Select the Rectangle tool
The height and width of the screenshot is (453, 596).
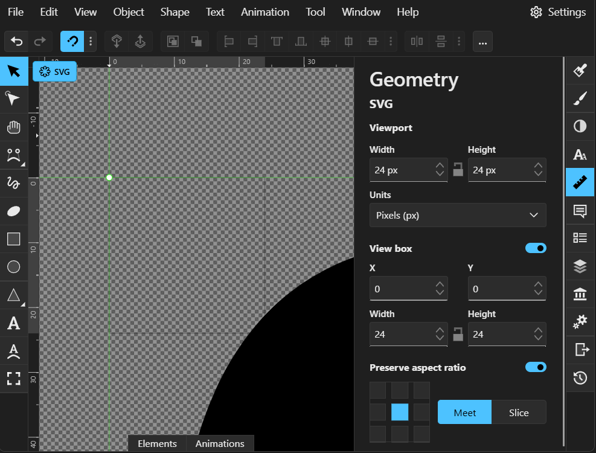(13, 239)
